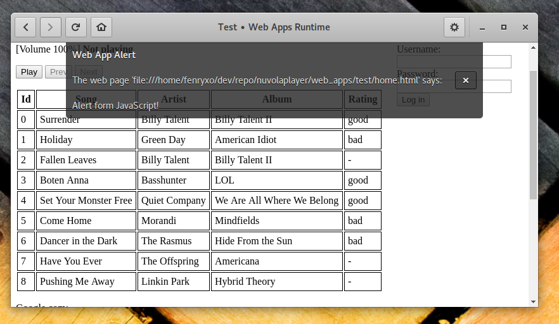Click the 'LOL' album cell
Screen dimensions: 559x324
click(x=277, y=180)
